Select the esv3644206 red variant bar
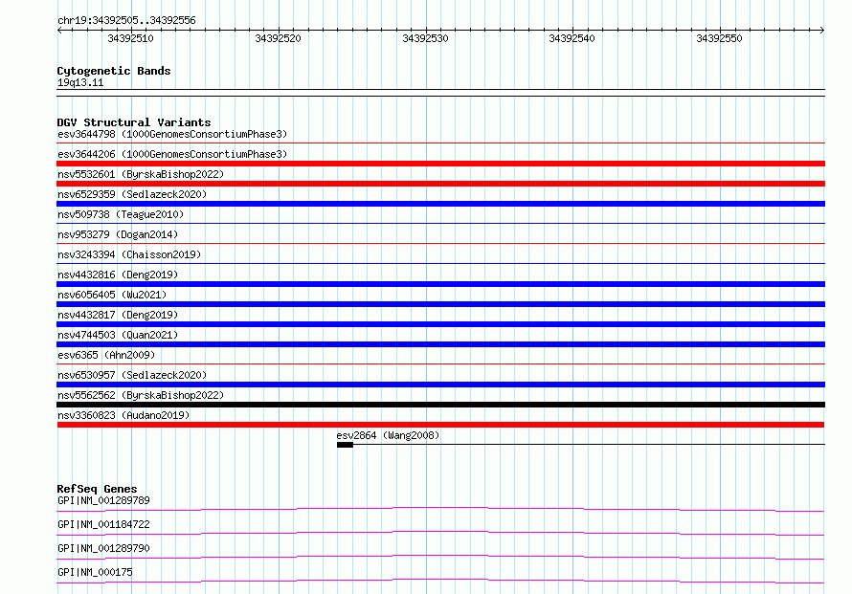The image size is (852, 594). (x=440, y=164)
